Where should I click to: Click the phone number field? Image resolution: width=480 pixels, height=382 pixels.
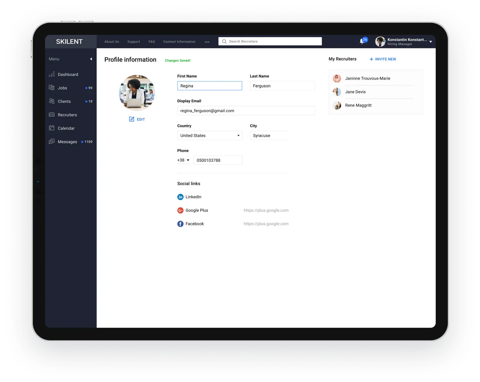coord(218,160)
